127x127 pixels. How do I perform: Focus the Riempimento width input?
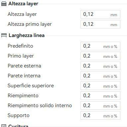point(100,96)
